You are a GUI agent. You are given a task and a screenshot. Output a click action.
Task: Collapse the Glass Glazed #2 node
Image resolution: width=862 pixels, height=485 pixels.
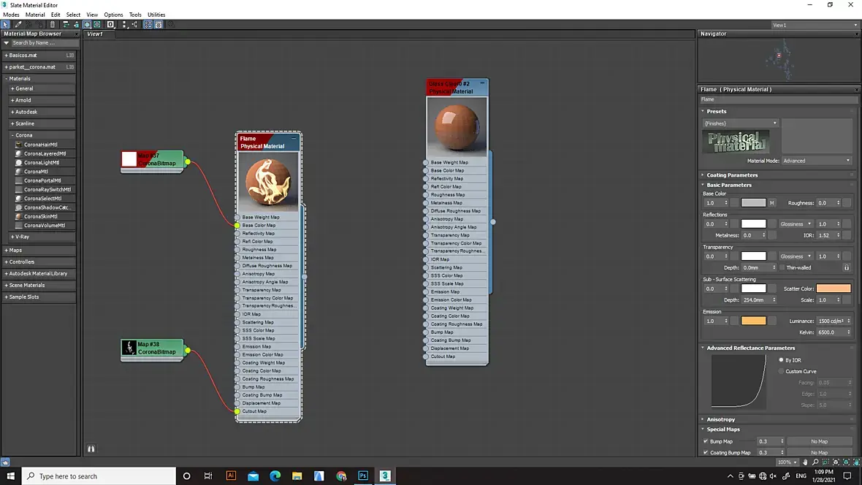(482, 83)
